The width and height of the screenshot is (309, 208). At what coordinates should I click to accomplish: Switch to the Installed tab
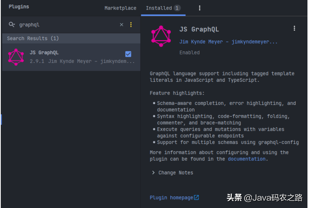tap(163, 8)
